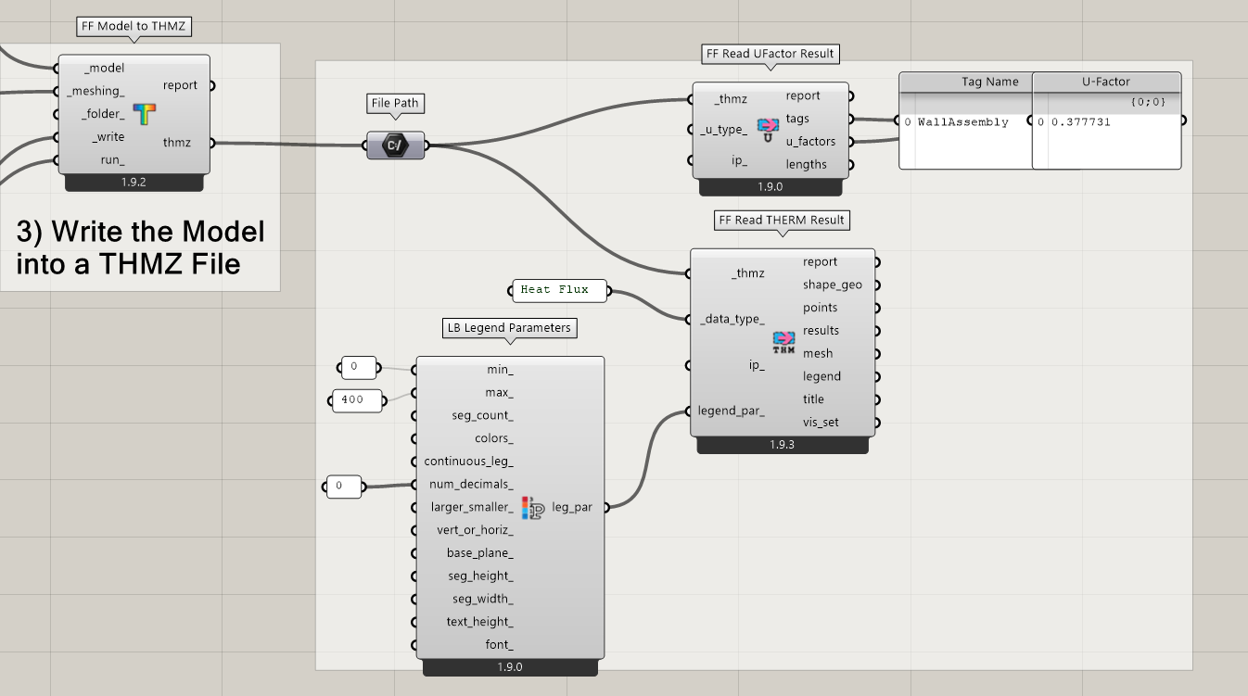Click the WallAssembly entry in Tag Name panel
Image resolution: width=1248 pixels, height=696 pixels.
[962, 122]
